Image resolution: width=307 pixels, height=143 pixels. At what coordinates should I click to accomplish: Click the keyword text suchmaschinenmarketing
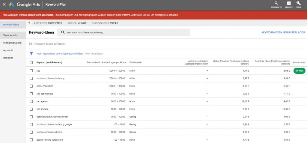tap(49, 132)
